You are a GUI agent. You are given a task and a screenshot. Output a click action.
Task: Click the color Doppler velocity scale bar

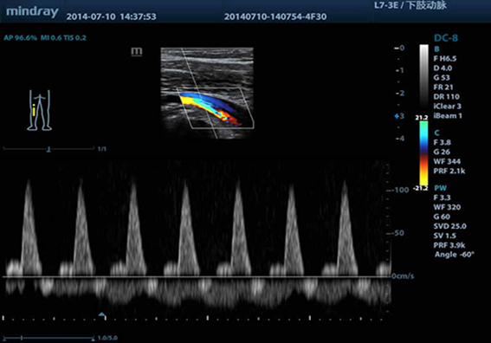[x=423, y=153]
